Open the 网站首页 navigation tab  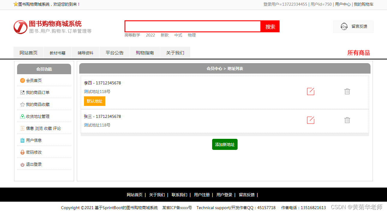click(x=28, y=53)
